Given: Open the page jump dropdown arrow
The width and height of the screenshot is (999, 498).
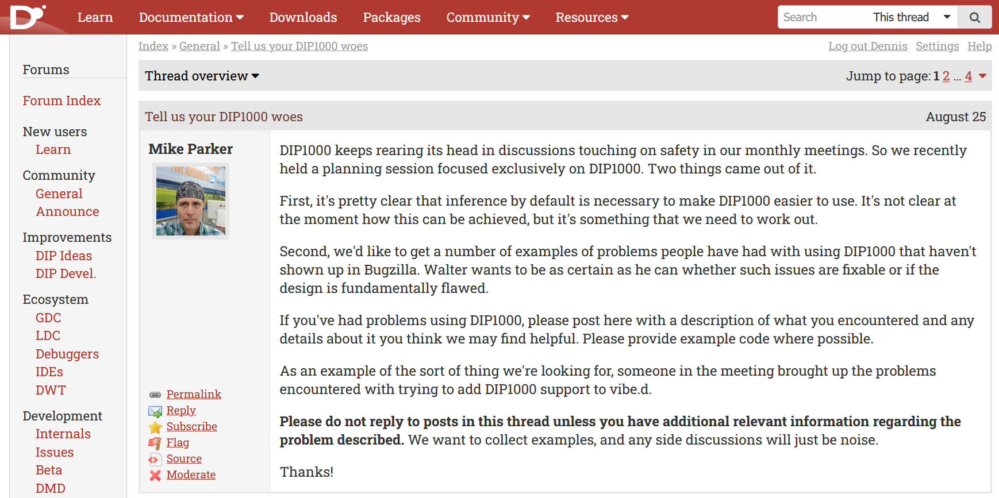Looking at the screenshot, I should click(982, 76).
